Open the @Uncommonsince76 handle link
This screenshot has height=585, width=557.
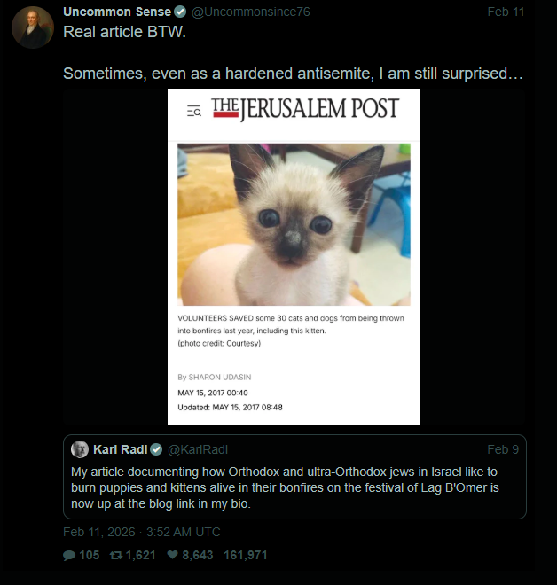pyautogui.click(x=250, y=12)
